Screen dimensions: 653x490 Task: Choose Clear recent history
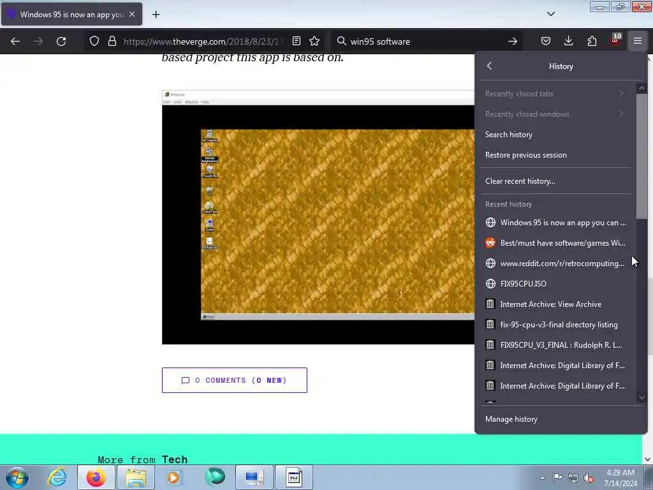(x=555, y=181)
